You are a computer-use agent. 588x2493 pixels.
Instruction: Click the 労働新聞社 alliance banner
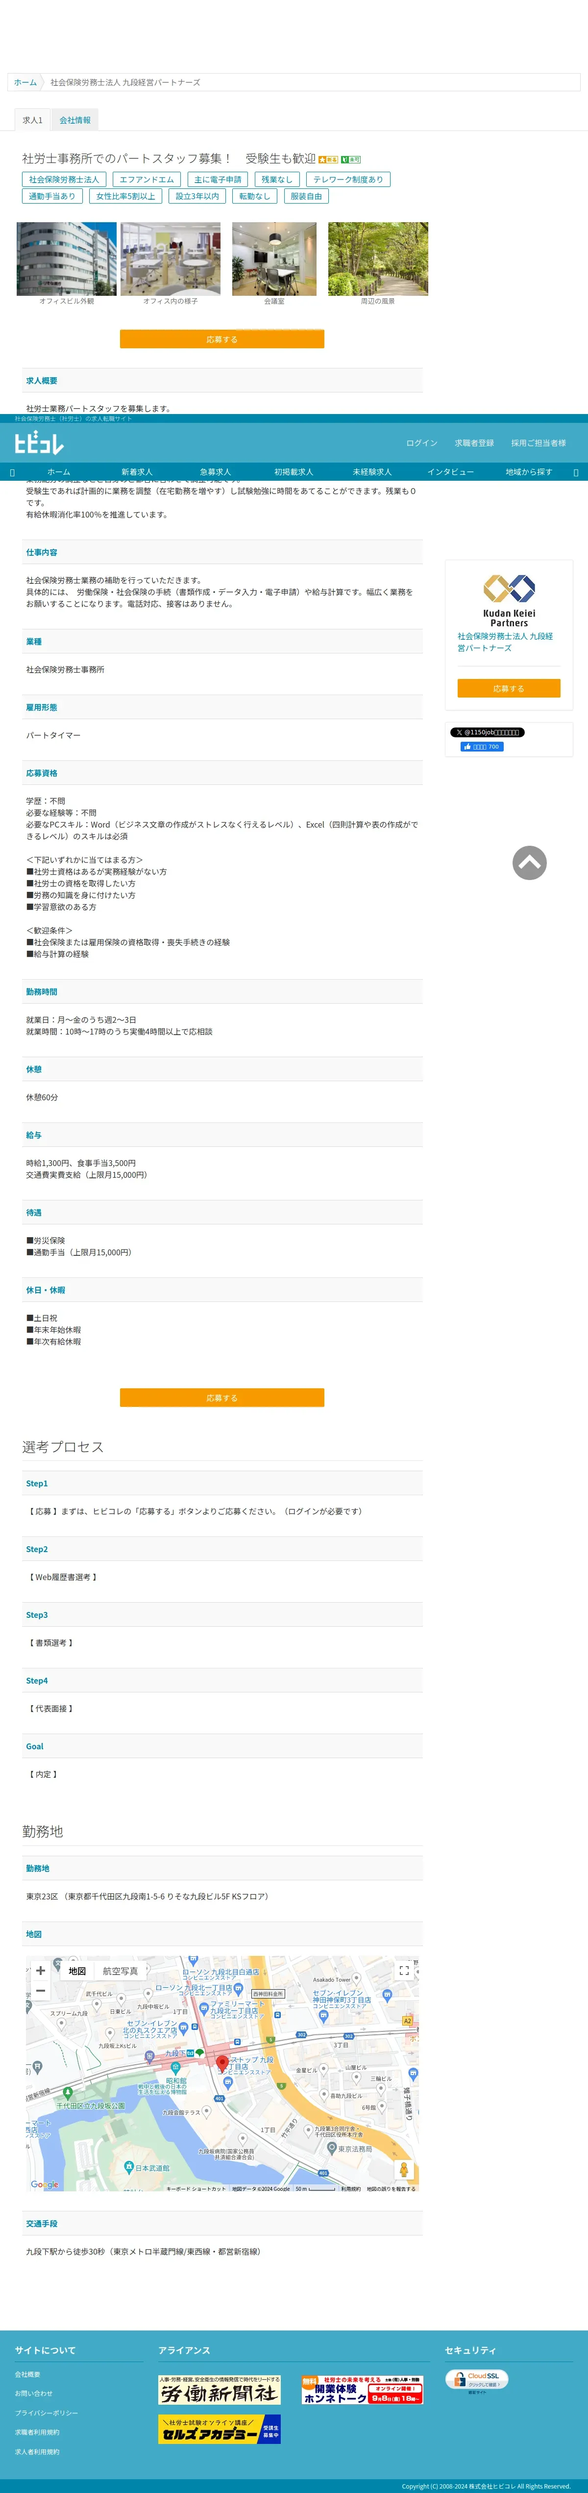coord(220,2389)
